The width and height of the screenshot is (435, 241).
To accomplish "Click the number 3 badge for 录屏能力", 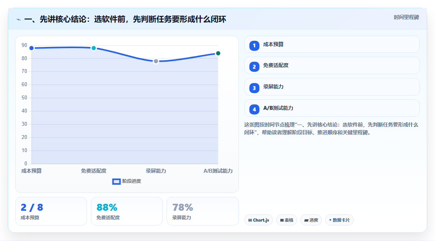I will [254, 88].
